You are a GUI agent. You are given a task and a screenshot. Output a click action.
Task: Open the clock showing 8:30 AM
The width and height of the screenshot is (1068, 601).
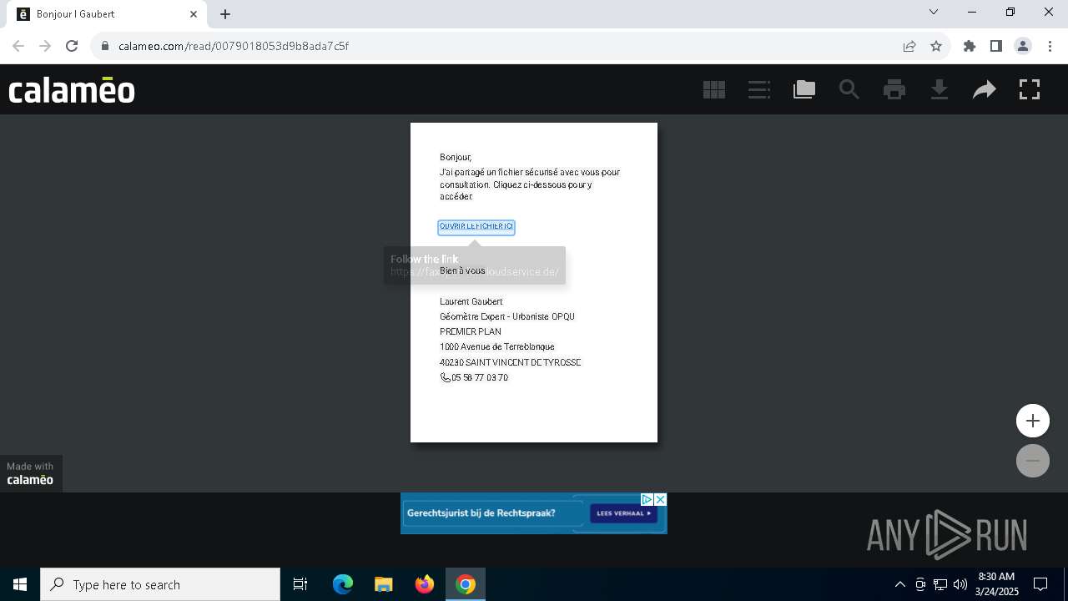click(x=996, y=584)
